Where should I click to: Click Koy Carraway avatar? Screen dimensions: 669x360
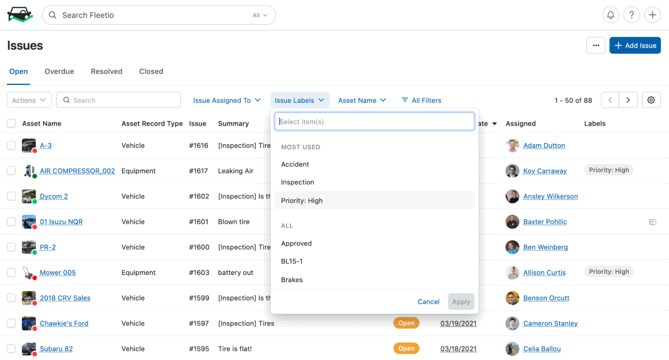point(512,171)
